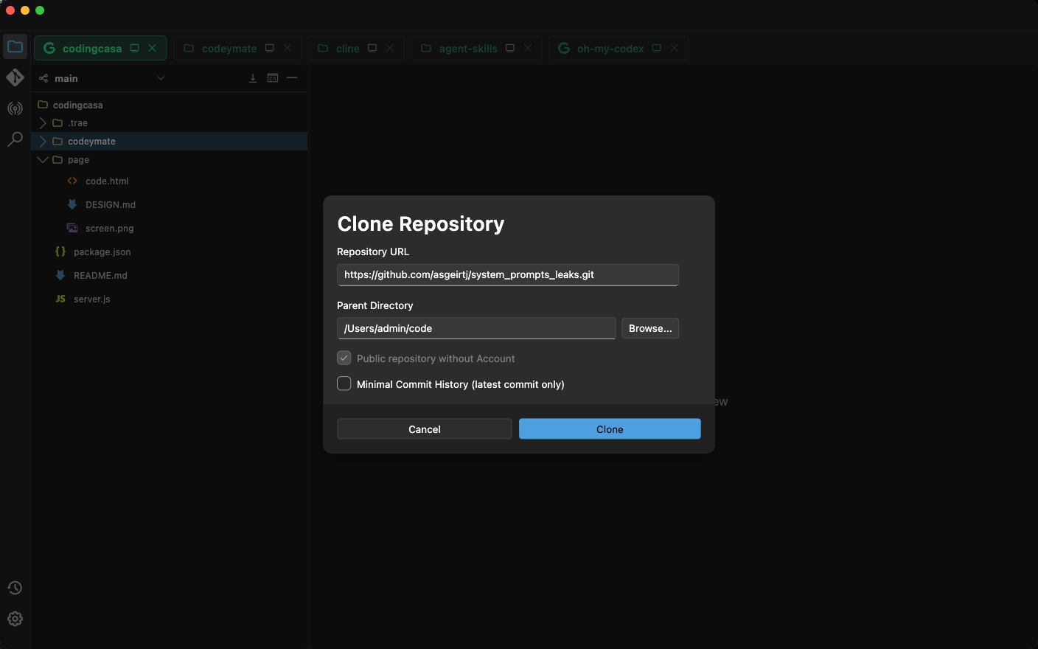Close the agent-skills tab
This screenshot has height=649, width=1038.
tap(528, 48)
